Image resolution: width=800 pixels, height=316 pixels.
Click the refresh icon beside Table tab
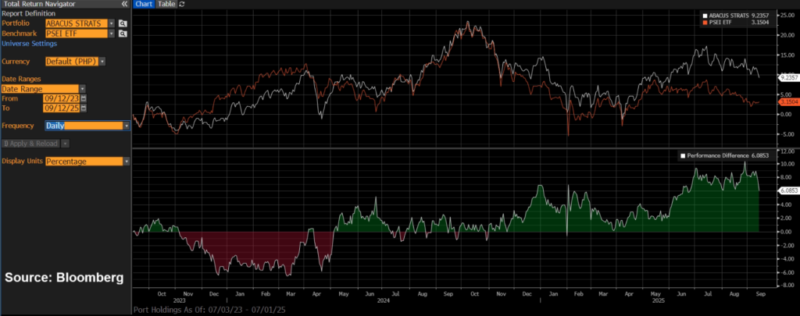[182, 4]
